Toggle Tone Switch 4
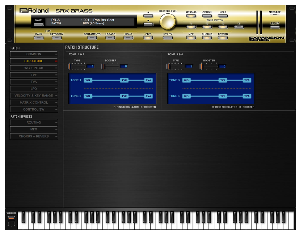This screenshot has height=233, width=299. (x=239, y=27)
